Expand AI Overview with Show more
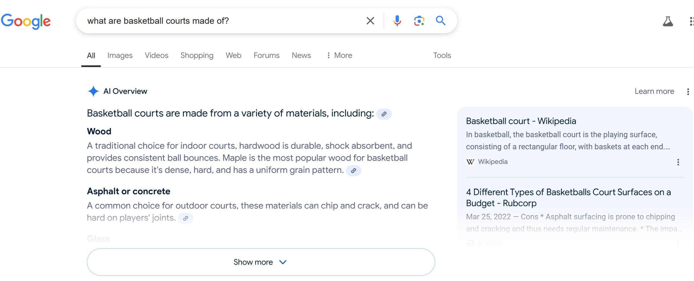This screenshot has width=694, height=281. 261,262
